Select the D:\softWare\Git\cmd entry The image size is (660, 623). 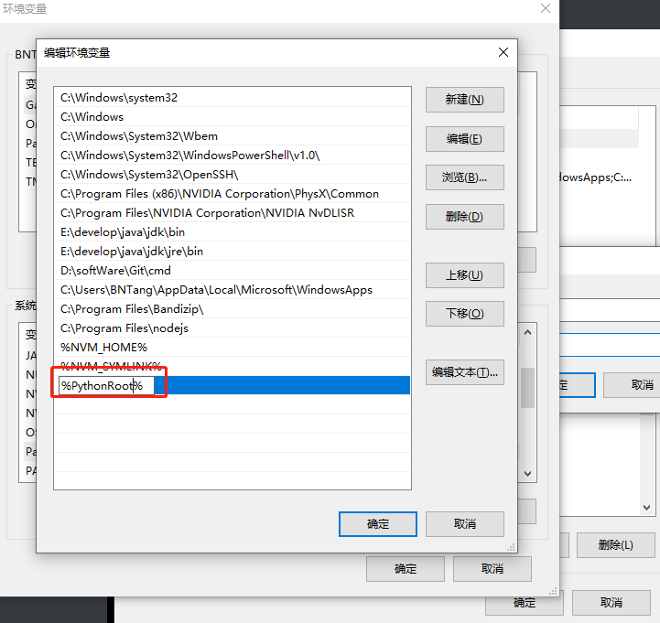[x=233, y=271]
